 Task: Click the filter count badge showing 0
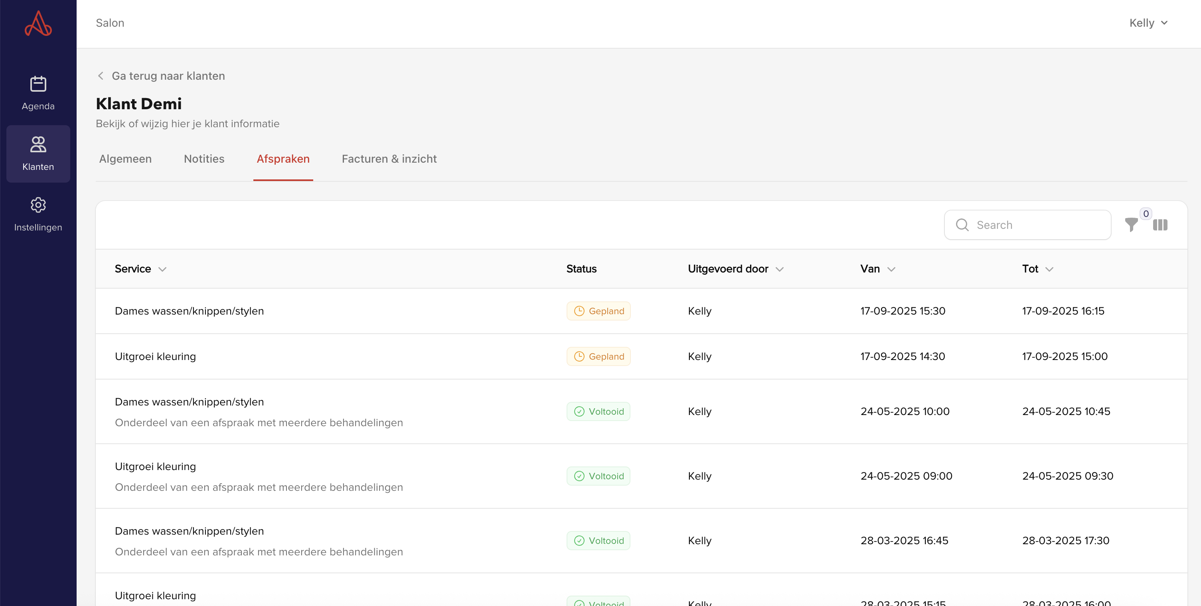pos(1146,214)
